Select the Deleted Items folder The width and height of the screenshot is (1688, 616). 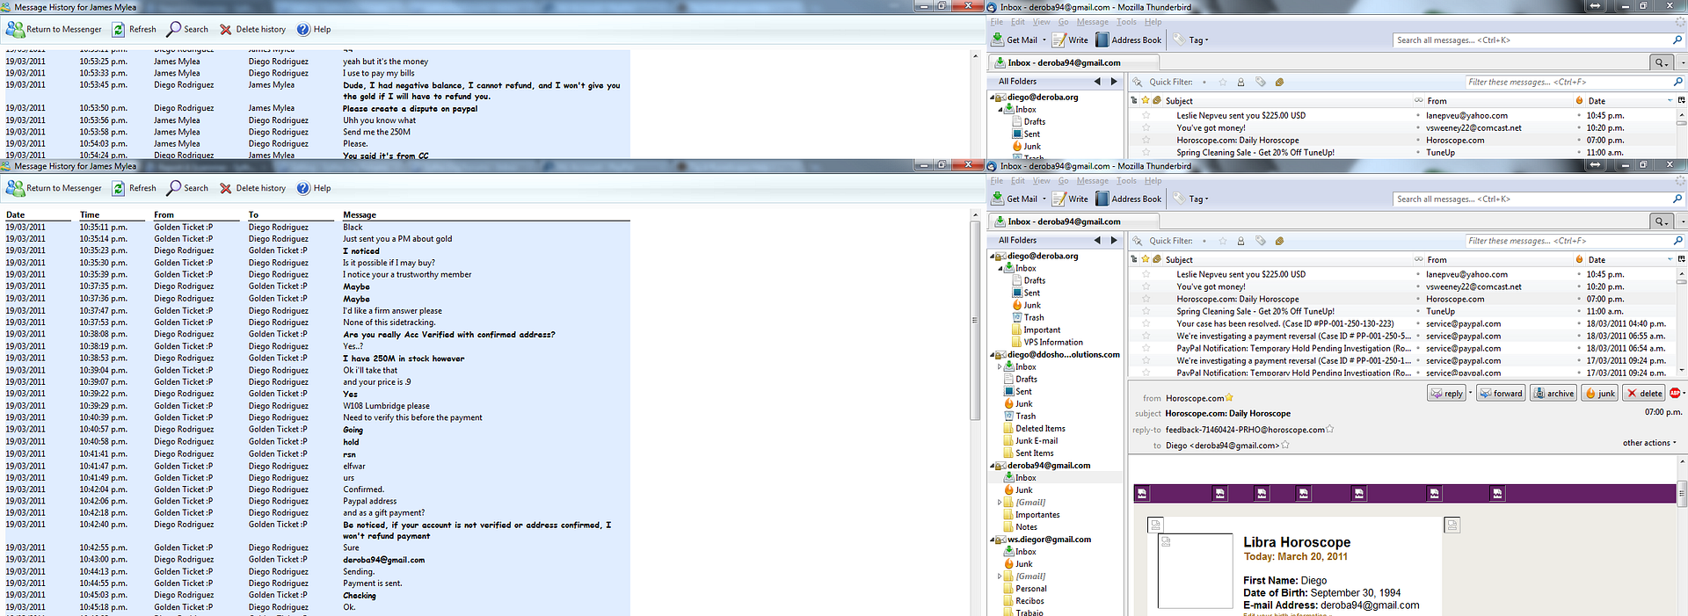(x=1040, y=429)
